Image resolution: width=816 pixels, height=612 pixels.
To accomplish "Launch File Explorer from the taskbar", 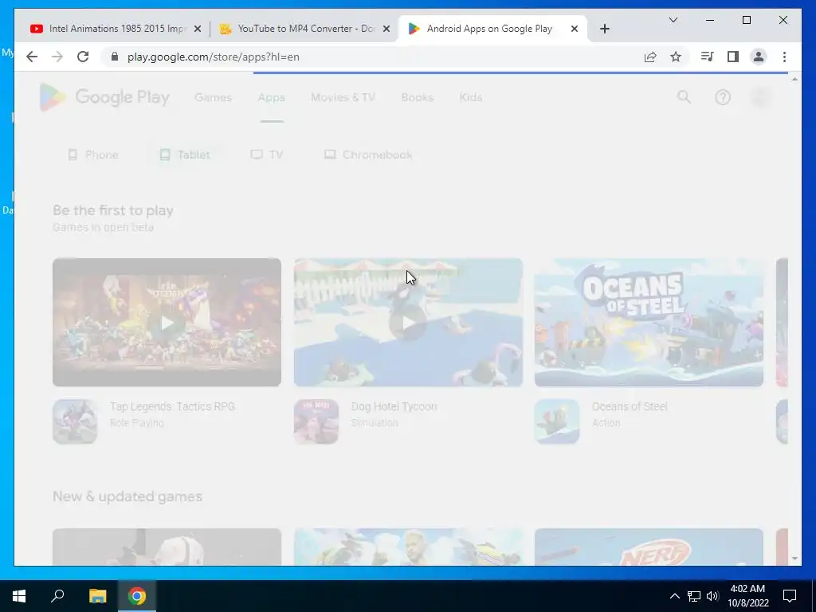I will [x=97, y=596].
